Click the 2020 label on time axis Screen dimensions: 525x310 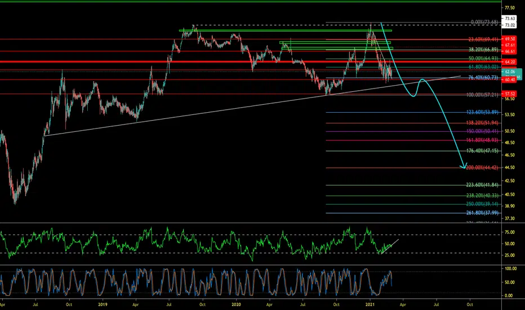click(236, 304)
